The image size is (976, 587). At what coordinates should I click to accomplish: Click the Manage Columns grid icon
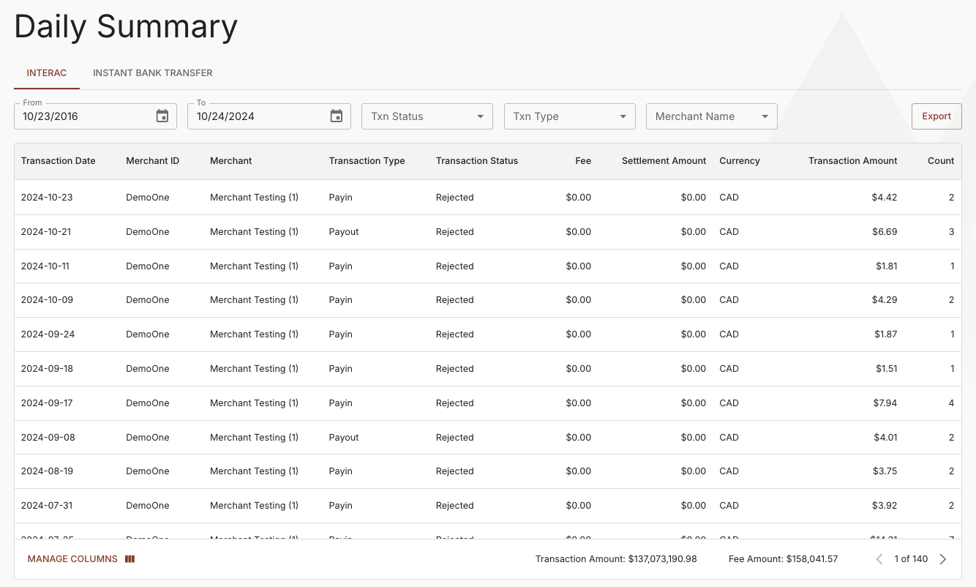tap(129, 558)
